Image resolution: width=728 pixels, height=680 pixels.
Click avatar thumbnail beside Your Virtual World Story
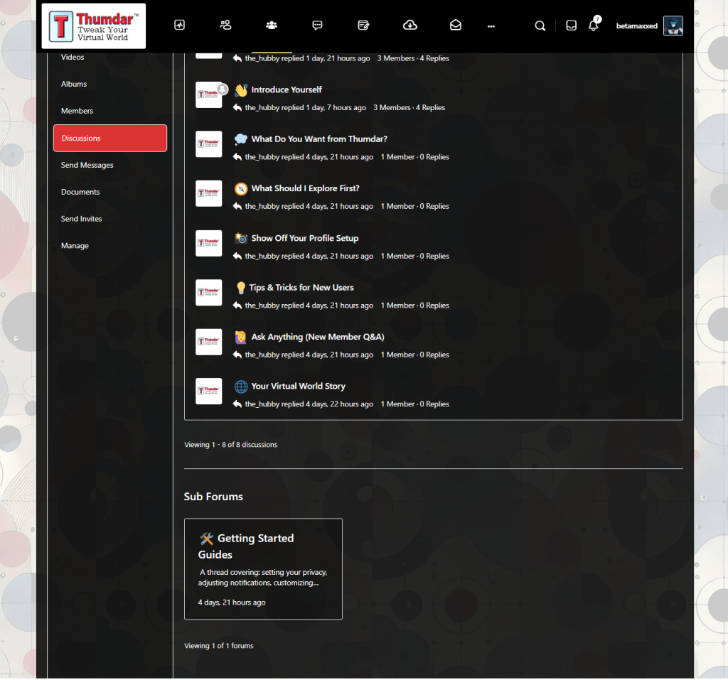(x=208, y=392)
